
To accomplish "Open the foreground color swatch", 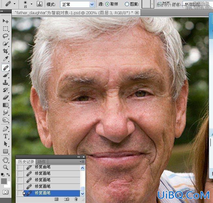I will pyautogui.click(x=4, y=181).
